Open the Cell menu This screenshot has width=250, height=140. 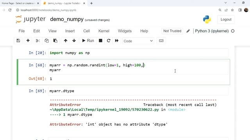(x=86, y=31)
